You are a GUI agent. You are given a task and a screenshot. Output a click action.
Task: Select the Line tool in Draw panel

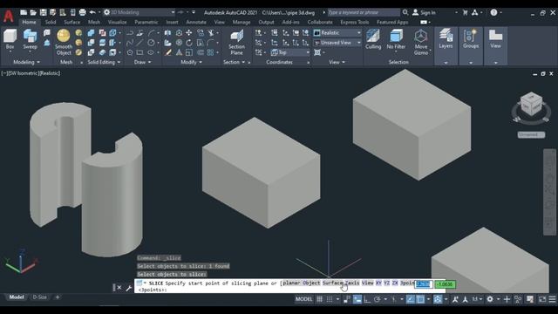(x=139, y=43)
